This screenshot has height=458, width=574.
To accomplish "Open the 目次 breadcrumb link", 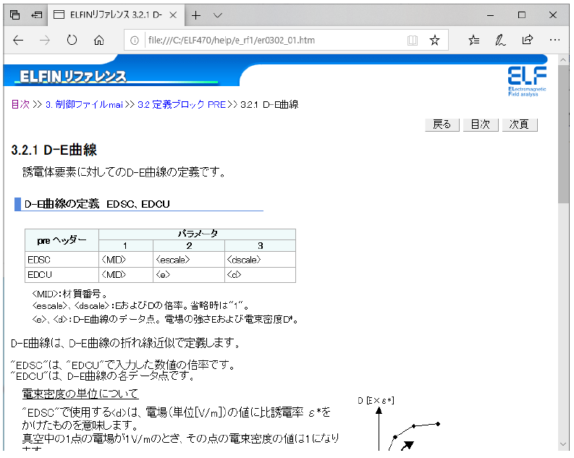I will tap(20, 105).
